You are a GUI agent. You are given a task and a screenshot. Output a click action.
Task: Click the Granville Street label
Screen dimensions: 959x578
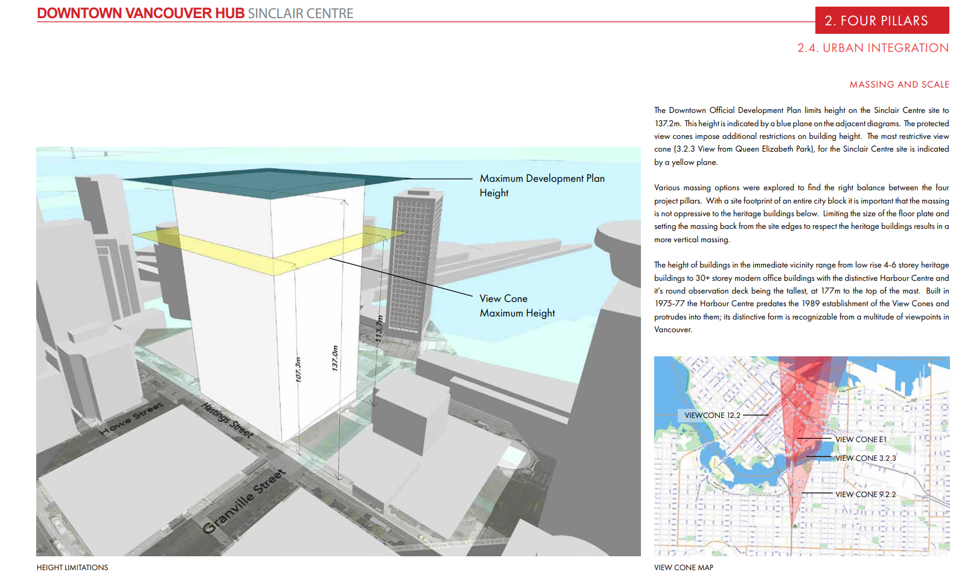(244, 501)
